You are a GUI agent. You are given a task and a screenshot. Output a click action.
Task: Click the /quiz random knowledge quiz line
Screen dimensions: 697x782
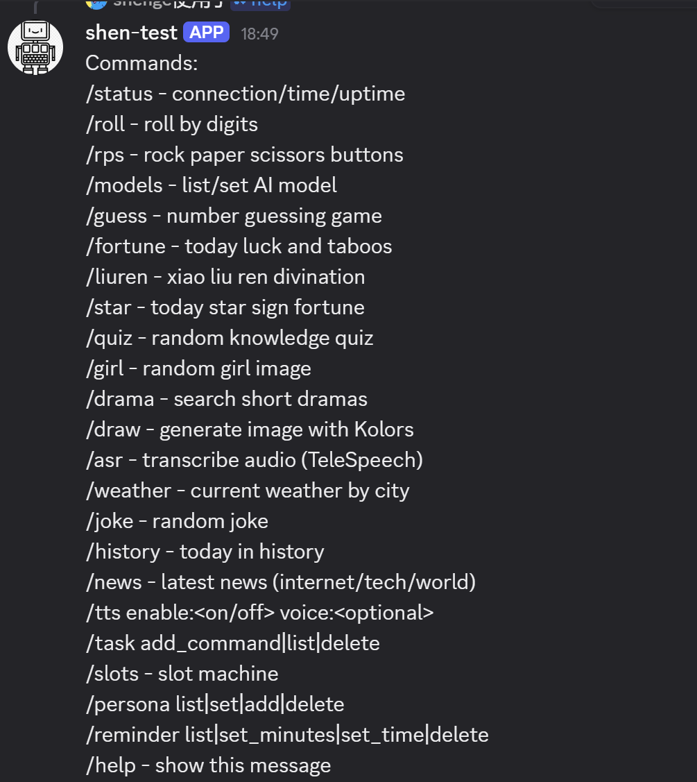229,338
